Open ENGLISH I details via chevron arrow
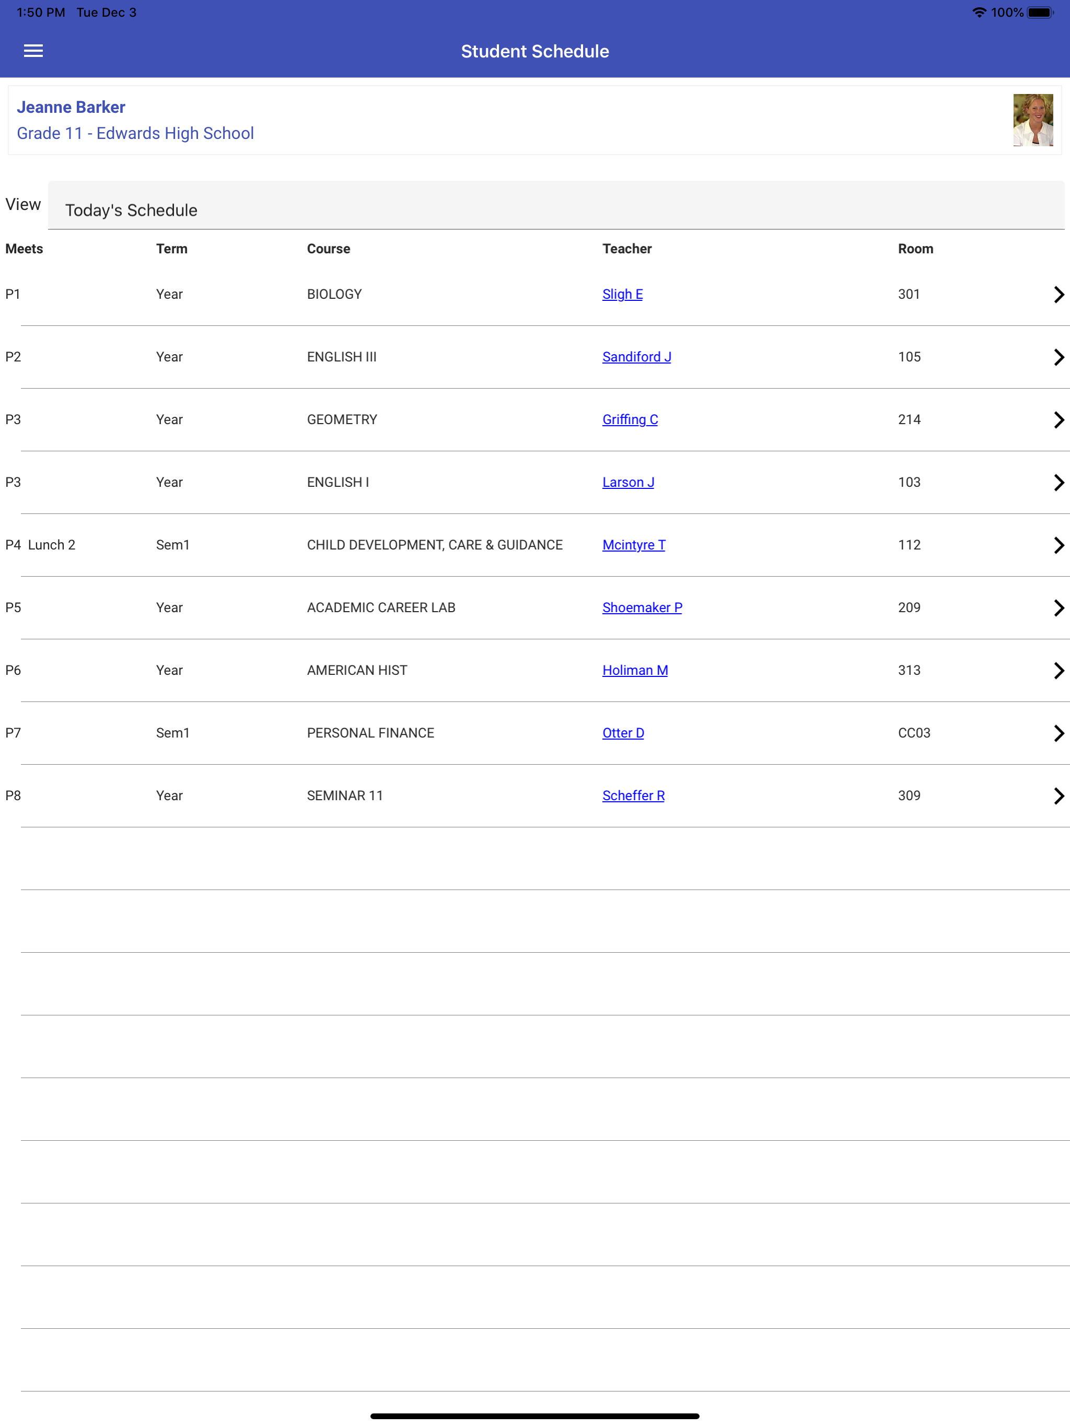Screen dimensions: 1070x1427 (1058, 482)
